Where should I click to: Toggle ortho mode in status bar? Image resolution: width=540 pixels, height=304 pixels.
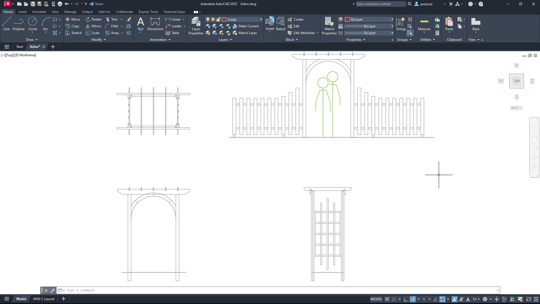(x=406, y=299)
